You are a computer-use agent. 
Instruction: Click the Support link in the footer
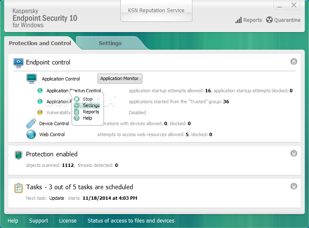pos(38,221)
